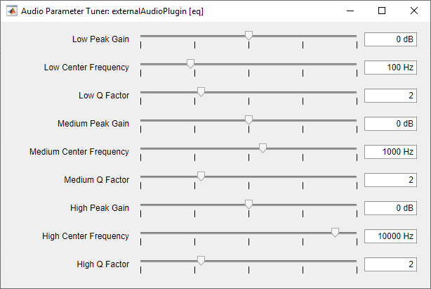Click the Medium Peak Gain value field
Viewport: 431px width, 289px height.
[391, 124]
